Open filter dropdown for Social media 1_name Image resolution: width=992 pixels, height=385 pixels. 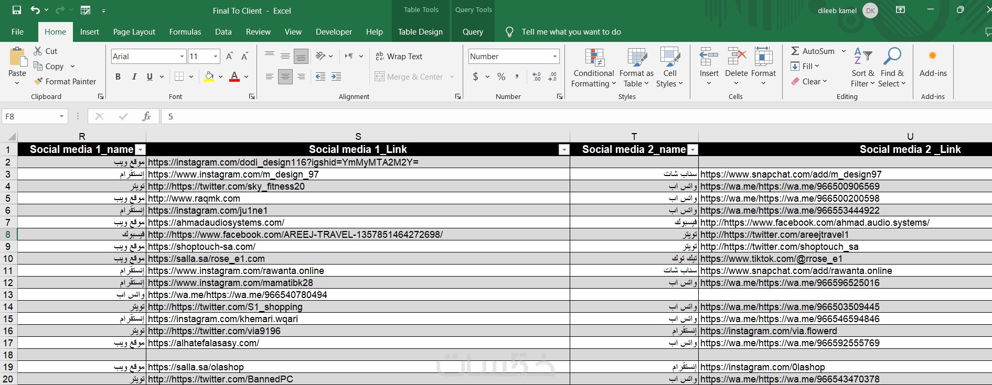click(140, 150)
